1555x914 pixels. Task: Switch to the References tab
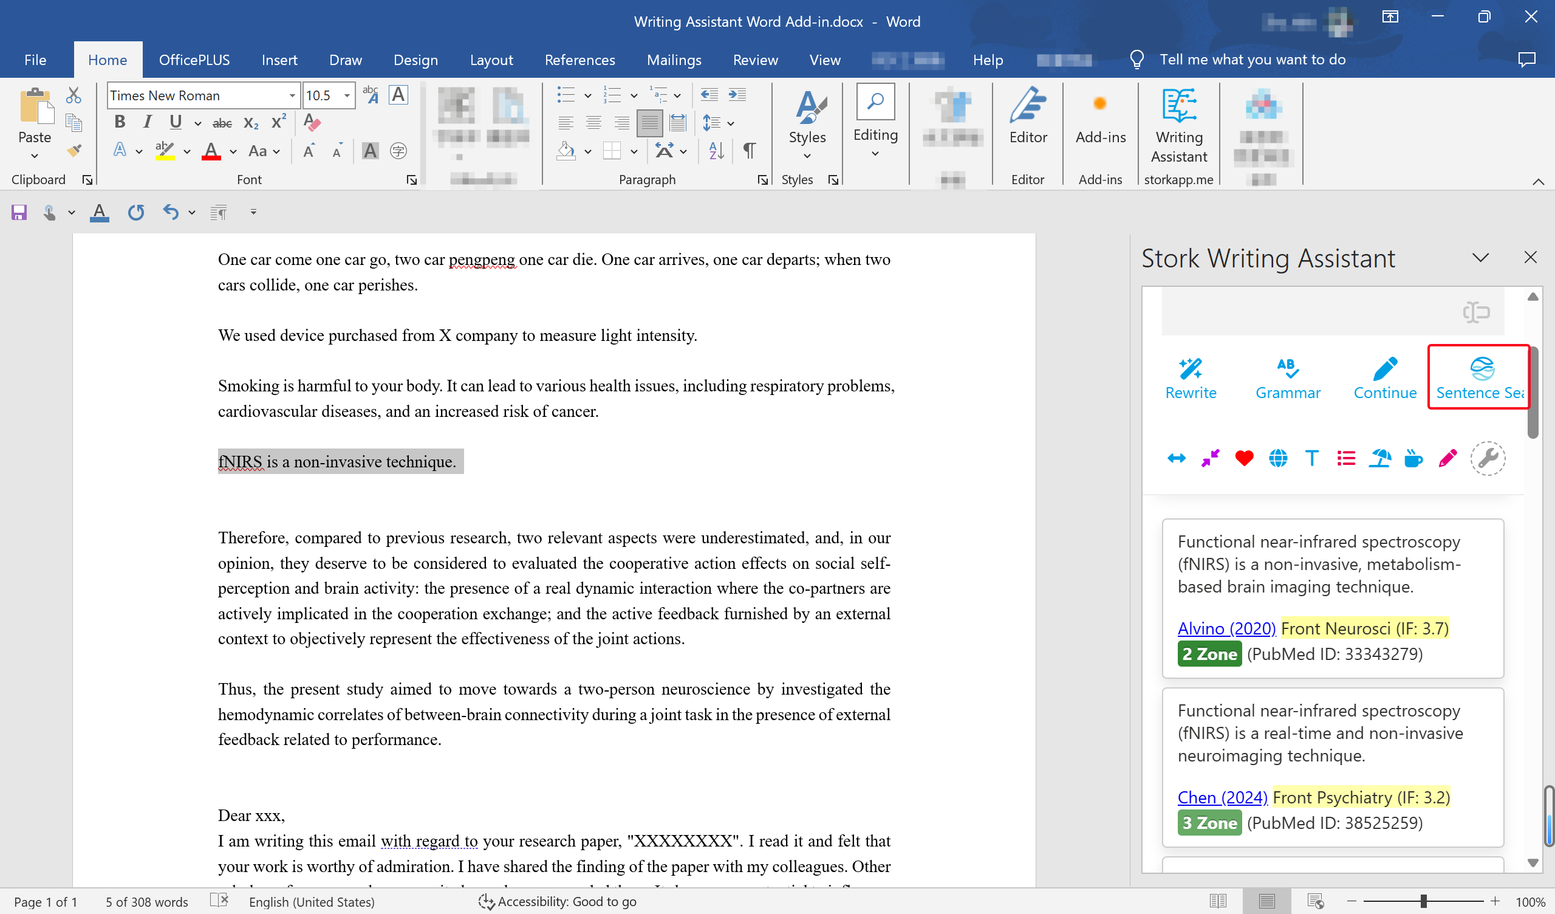(579, 60)
